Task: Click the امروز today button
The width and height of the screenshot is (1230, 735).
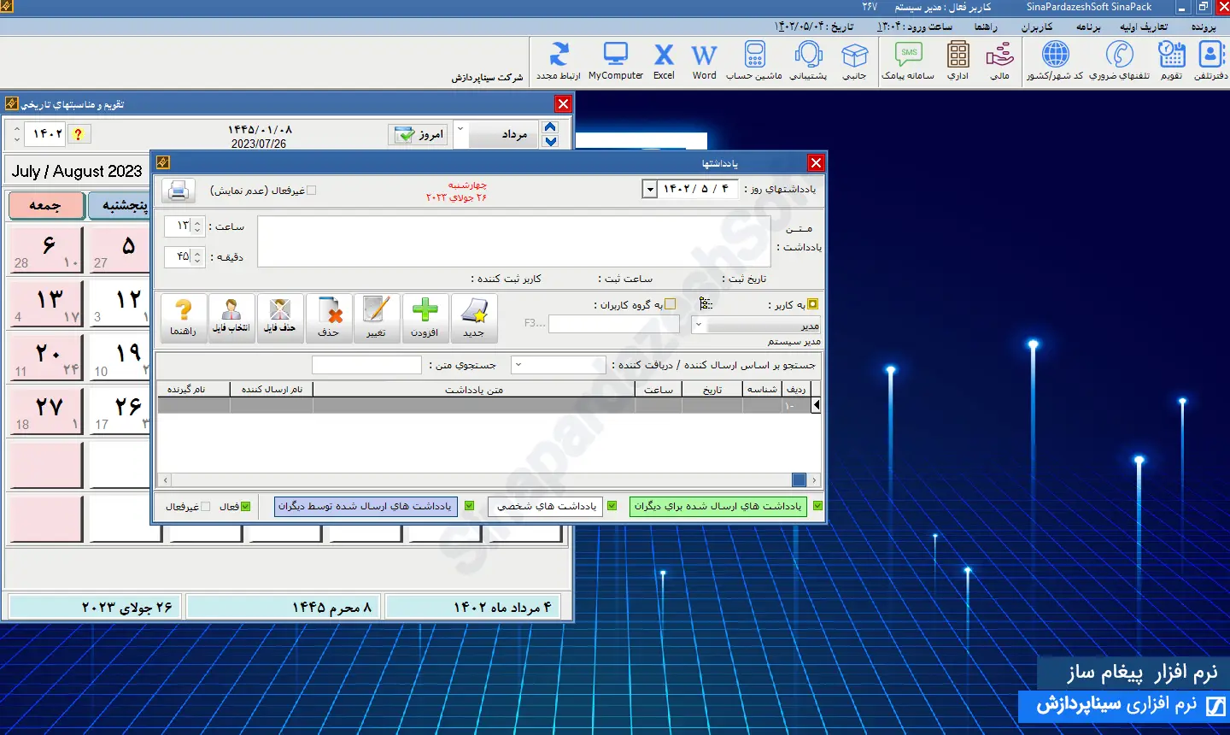Action: click(x=418, y=134)
